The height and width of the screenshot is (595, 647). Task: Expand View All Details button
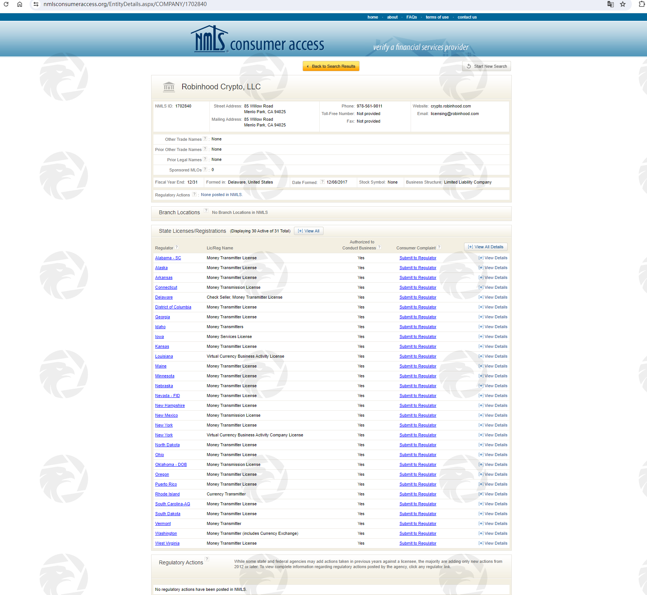(x=486, y=247)
